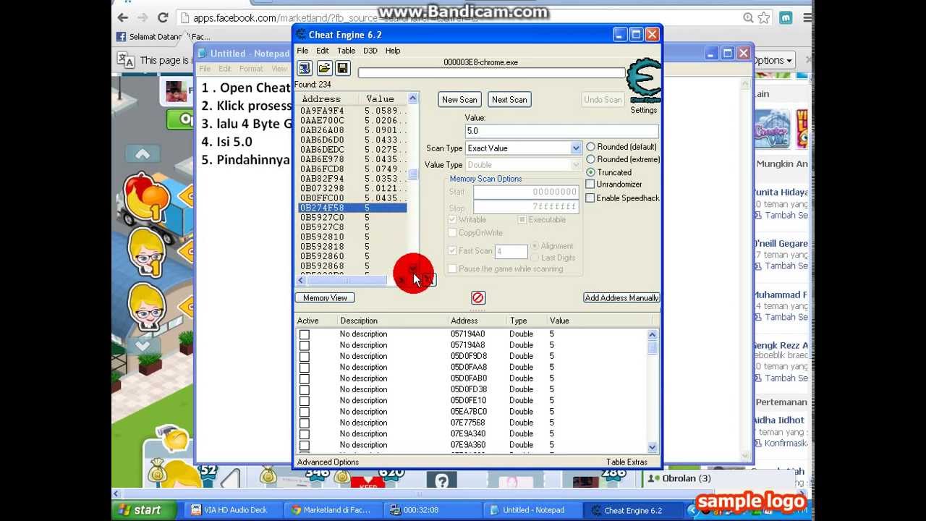Open Chrome's hamburger menu
The width and height of the screenshot is (926, 521).
coord(807,18)
